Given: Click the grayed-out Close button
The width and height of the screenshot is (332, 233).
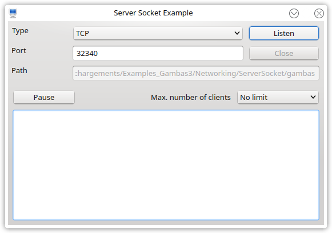Looking at the screenshot, I should tap(284, 53).
